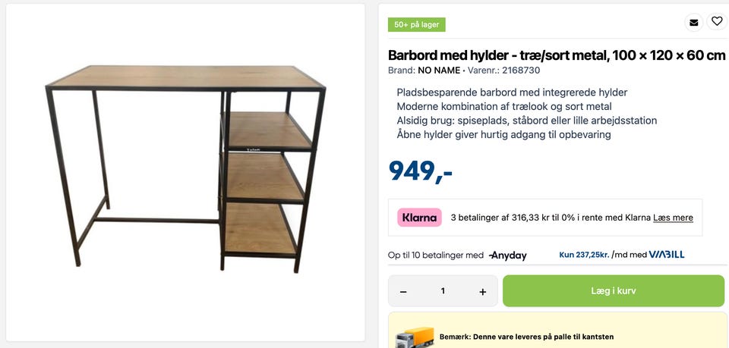Viewport: 729px width, 348px height.
Task: Click the 50+ på lager stock badge
Action: coord(417,24)
